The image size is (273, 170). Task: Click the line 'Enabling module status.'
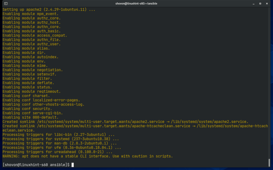point(27,87)
